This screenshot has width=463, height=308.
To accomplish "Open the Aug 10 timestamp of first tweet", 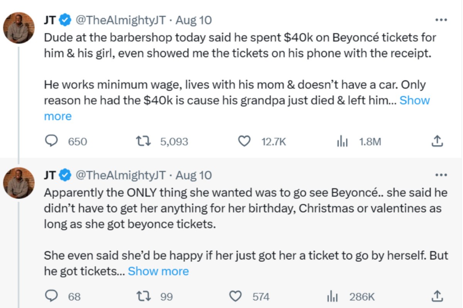I will point(194,20).
